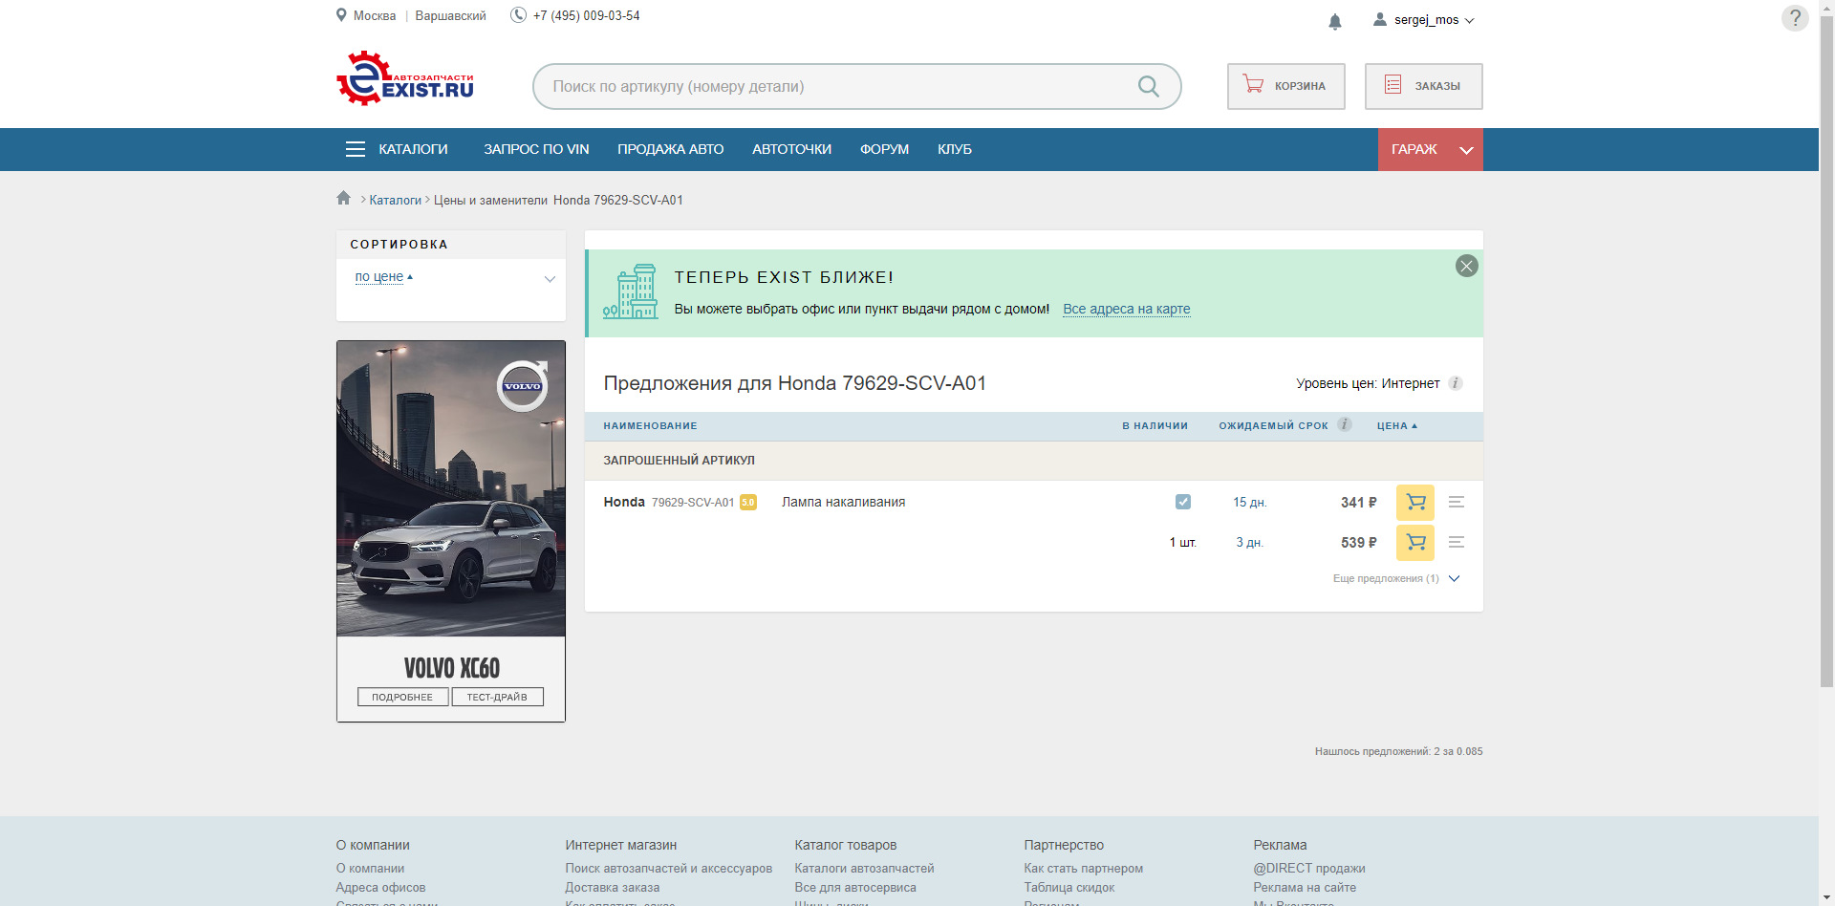The height and width of the screenshot is (906, 1835).
Task: Click the Москва city link
Action: 375,15
